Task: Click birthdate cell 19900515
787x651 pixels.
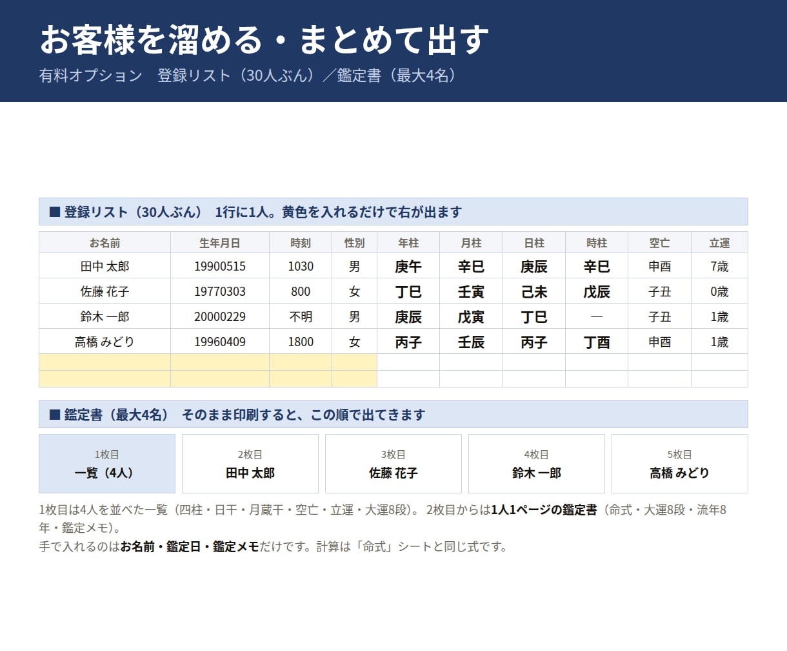Action: [220, 266]
